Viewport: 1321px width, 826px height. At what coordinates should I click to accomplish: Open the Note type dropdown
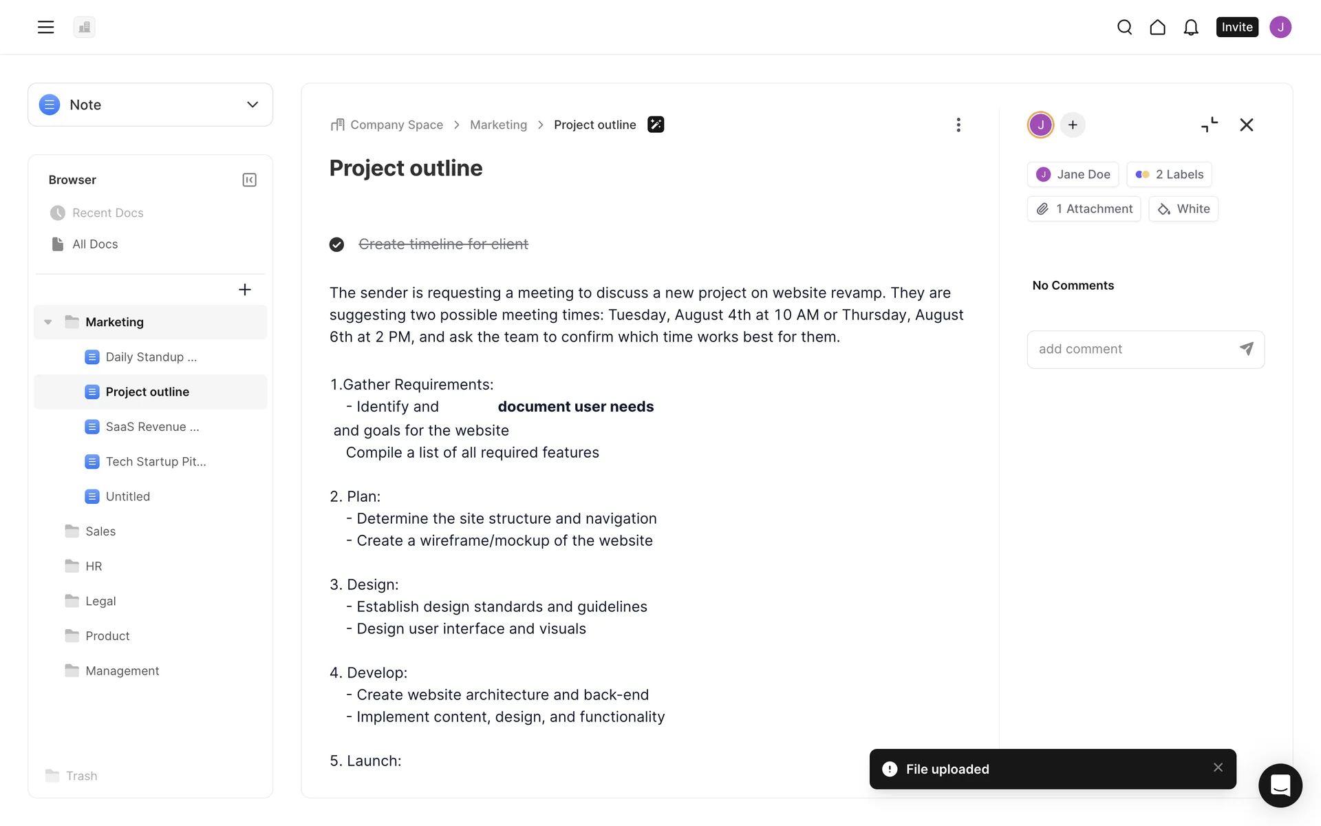tap(150, 105)
